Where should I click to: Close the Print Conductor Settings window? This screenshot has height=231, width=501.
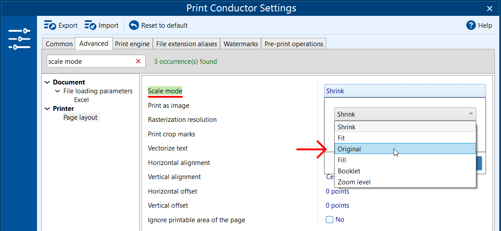coord(490,8)
